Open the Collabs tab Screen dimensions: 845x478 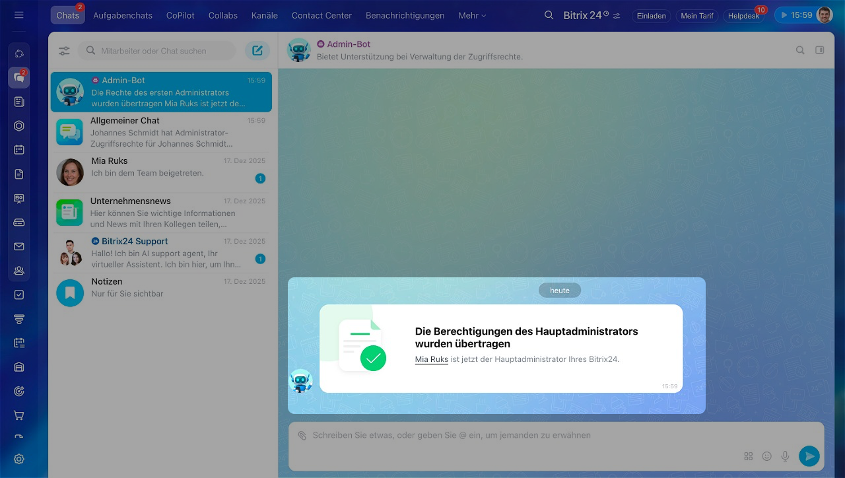pyautogui.click(x=223, y=15)
